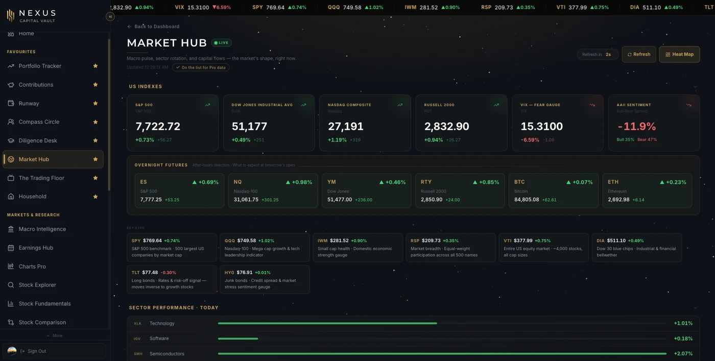Click the user avatar at sidebar bottom
The height and width of the screenshot is (361, 715).
[12, 351]
